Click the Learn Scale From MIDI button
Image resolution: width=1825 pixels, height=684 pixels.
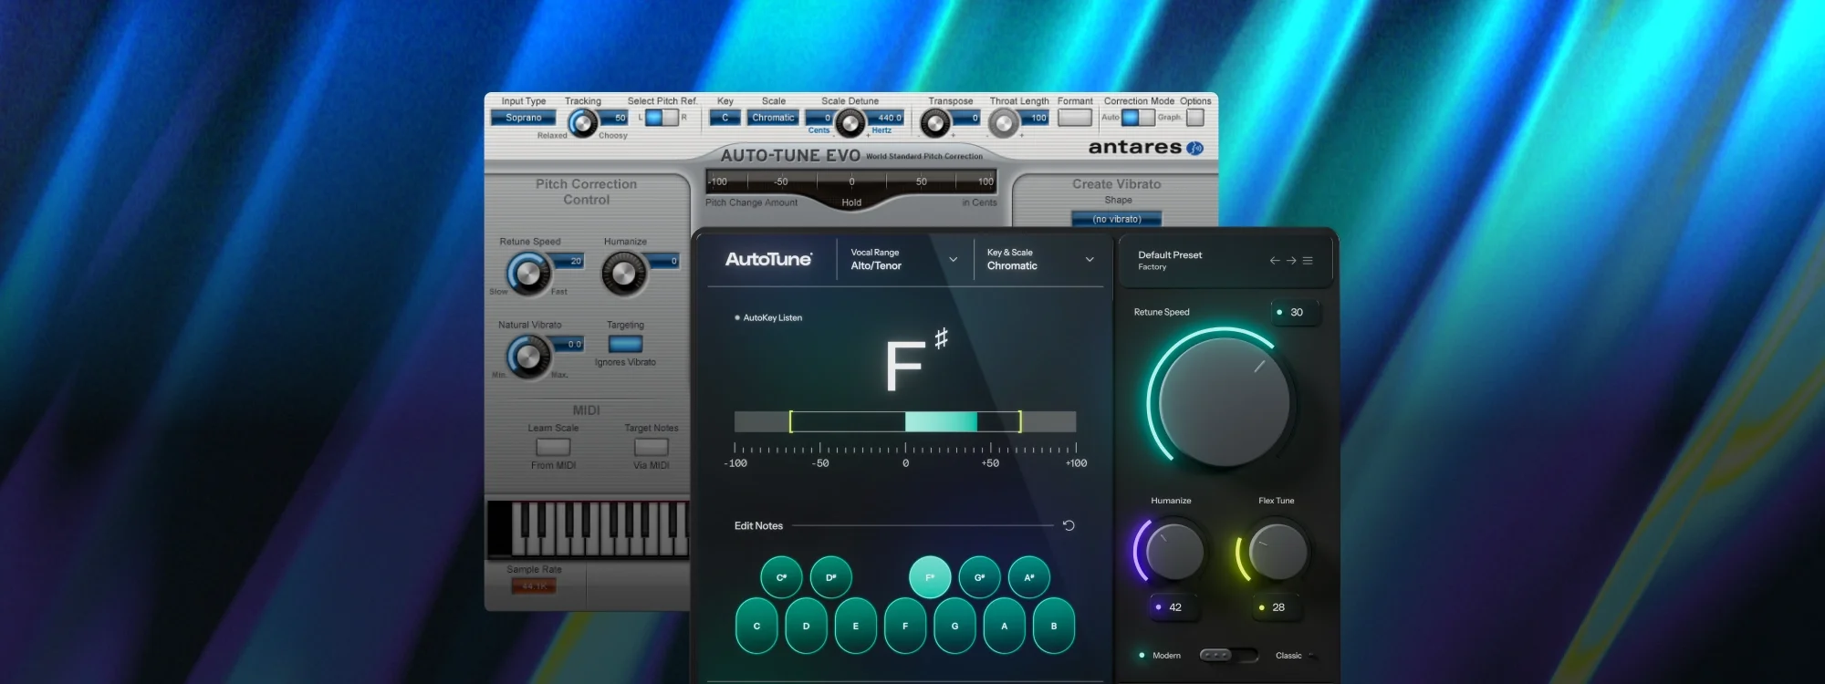(553, 447)
